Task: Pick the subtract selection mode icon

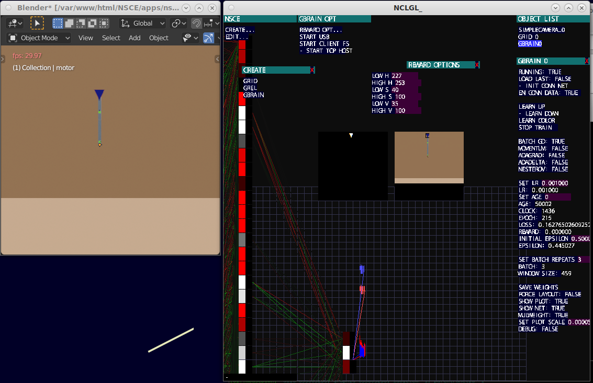Action: 81,23
